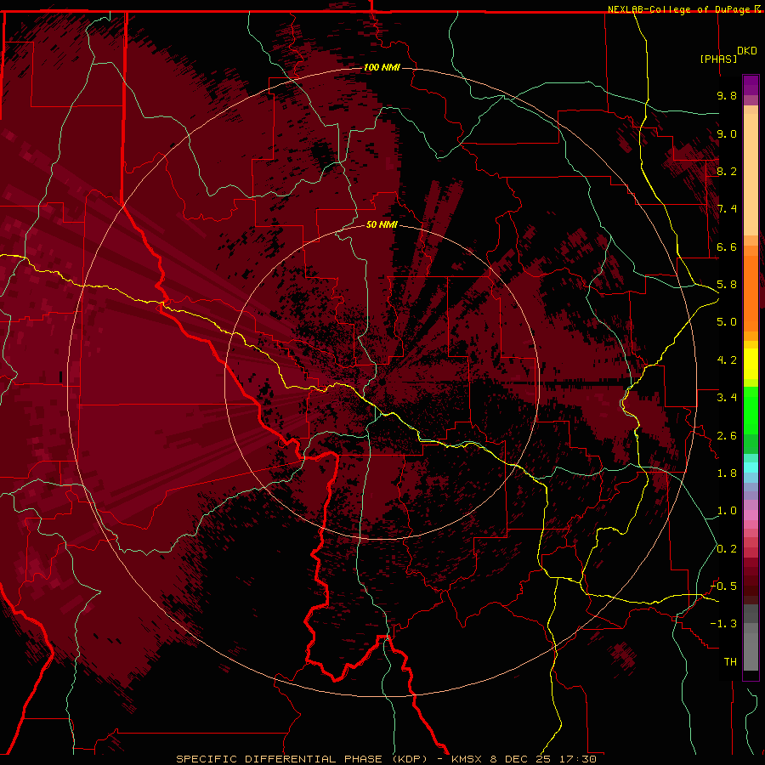Click the purple band at top of color bar
Viewport: 765px width, 765px height.
(x=751, y=86)
